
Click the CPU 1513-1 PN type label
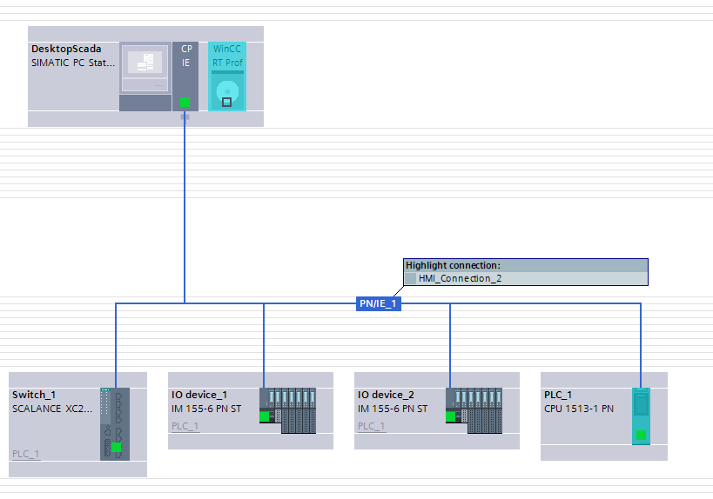click(x=579, y=409)
